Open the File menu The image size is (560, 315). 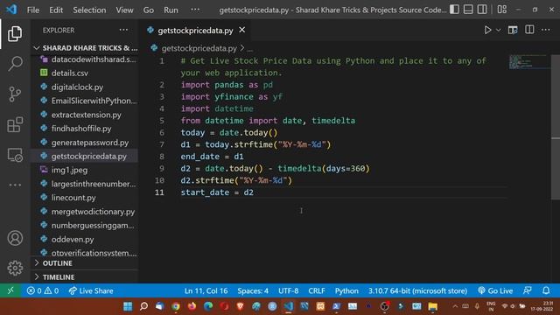coord(33,10)
